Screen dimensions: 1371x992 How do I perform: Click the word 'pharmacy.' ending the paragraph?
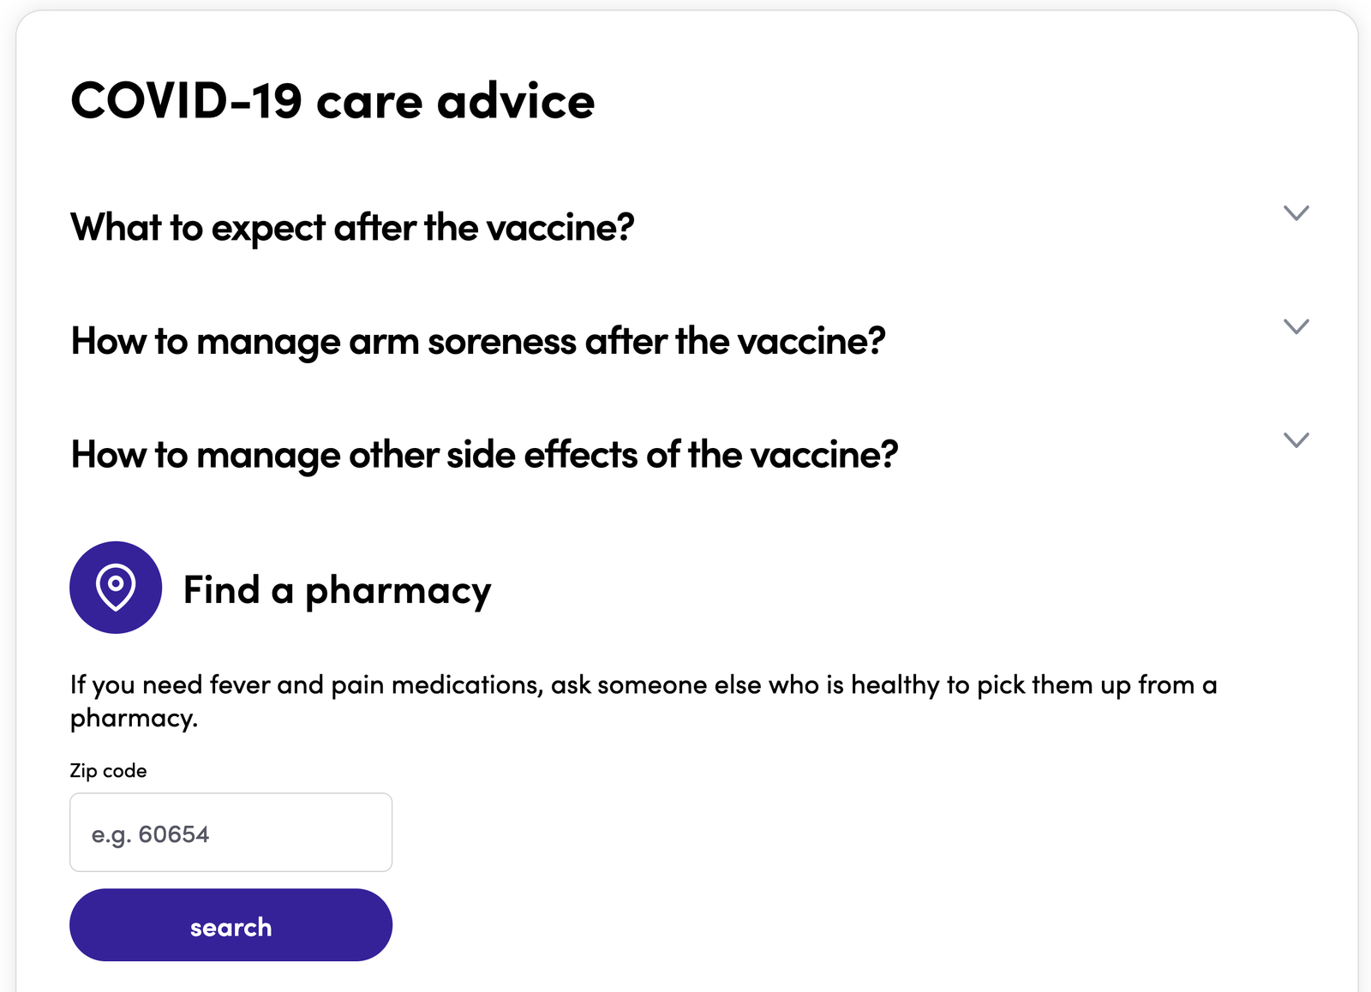click(134, 718)
